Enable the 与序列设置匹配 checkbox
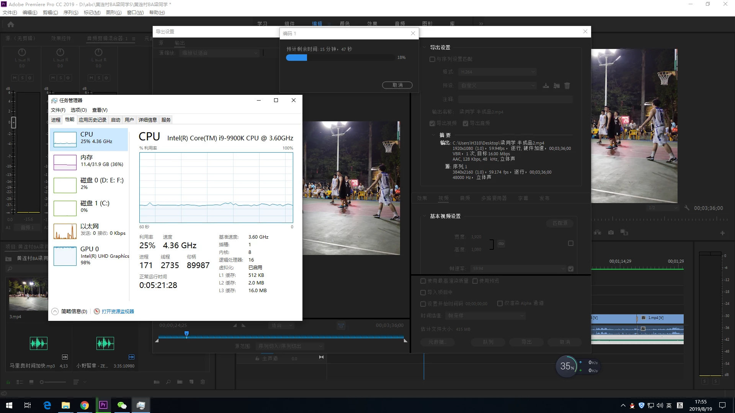This screenshot has width=735, height=413. [432, 59]
